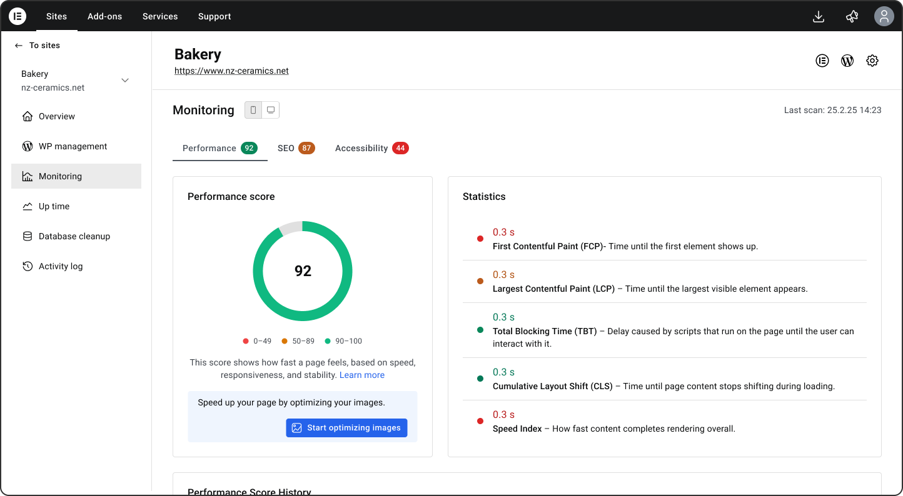The height and width of the screenshot is (496, 903).
Task: Click the red status dot beside FCP
Action: click(x=480, y=239)
